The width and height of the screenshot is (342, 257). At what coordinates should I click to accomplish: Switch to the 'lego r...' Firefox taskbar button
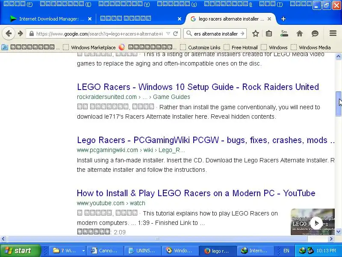218,251
